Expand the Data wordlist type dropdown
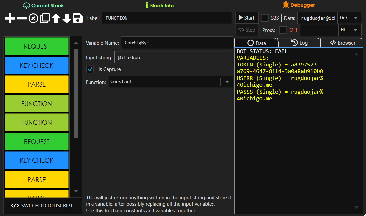Screen dimensions: 366x216 pos(355,18)
